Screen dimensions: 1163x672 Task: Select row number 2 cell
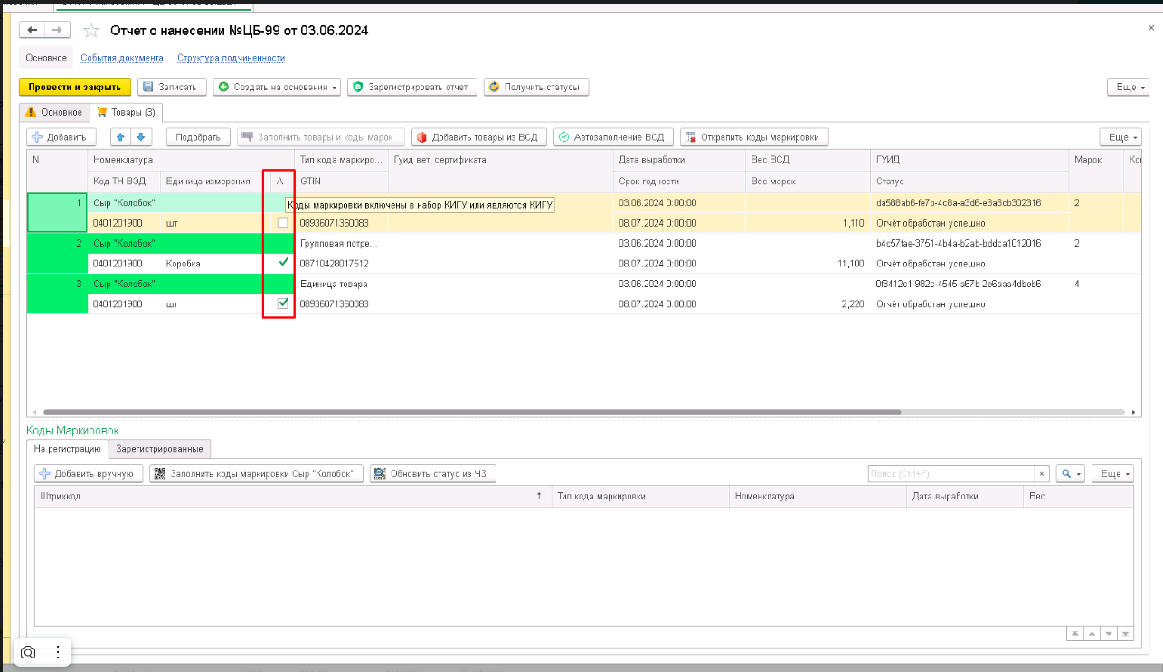tap(57, 244)
